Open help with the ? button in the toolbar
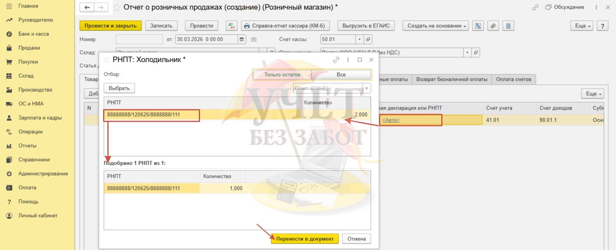Viewport: 616px width, 250px height. tap(602, 26)
